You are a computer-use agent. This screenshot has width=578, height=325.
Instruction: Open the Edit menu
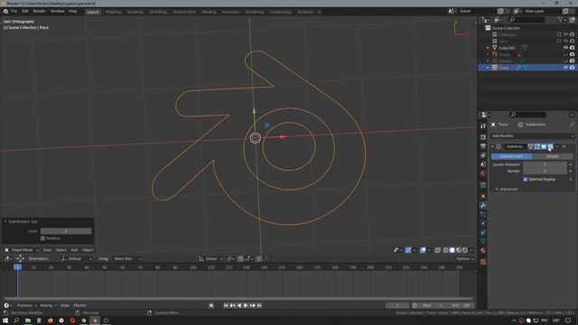(x=24, y=12)
